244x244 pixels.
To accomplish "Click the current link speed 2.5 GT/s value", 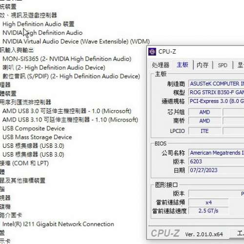I will 208,211.
